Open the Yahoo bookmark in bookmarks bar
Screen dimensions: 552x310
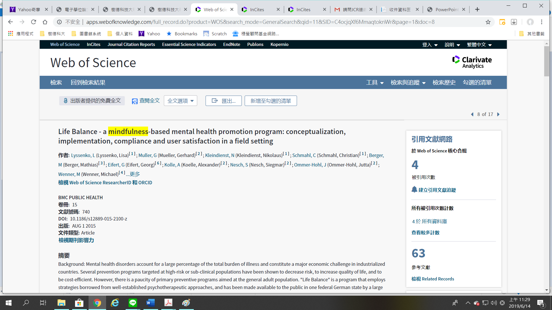click(149, 34)
